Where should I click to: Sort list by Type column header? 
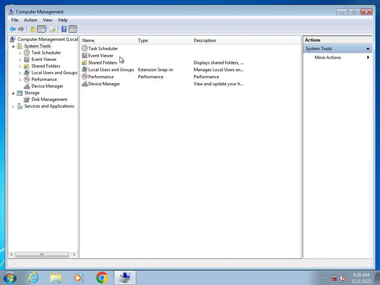[x=164, y=40]
